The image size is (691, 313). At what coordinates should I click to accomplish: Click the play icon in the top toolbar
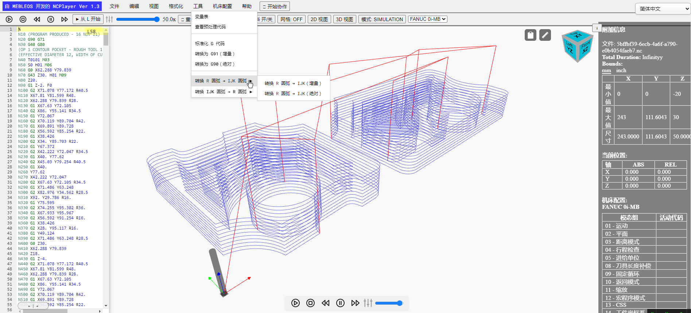tap(9, 19)
